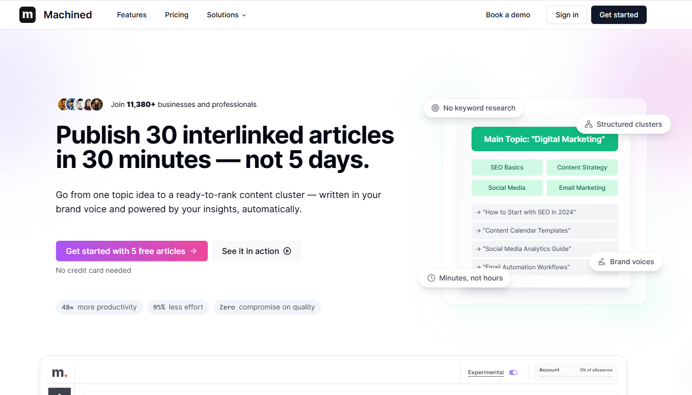Click the Brand voices signature icon
Image resolution: width=692 pixels, height=395 pixels.
pos(602,262)
